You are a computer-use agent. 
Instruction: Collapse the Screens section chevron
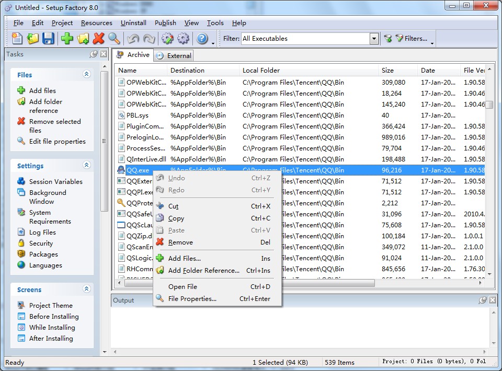87,289
